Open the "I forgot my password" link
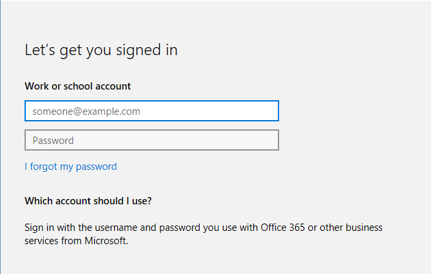This screenshot has height=274, width=431. click(70, 167)
